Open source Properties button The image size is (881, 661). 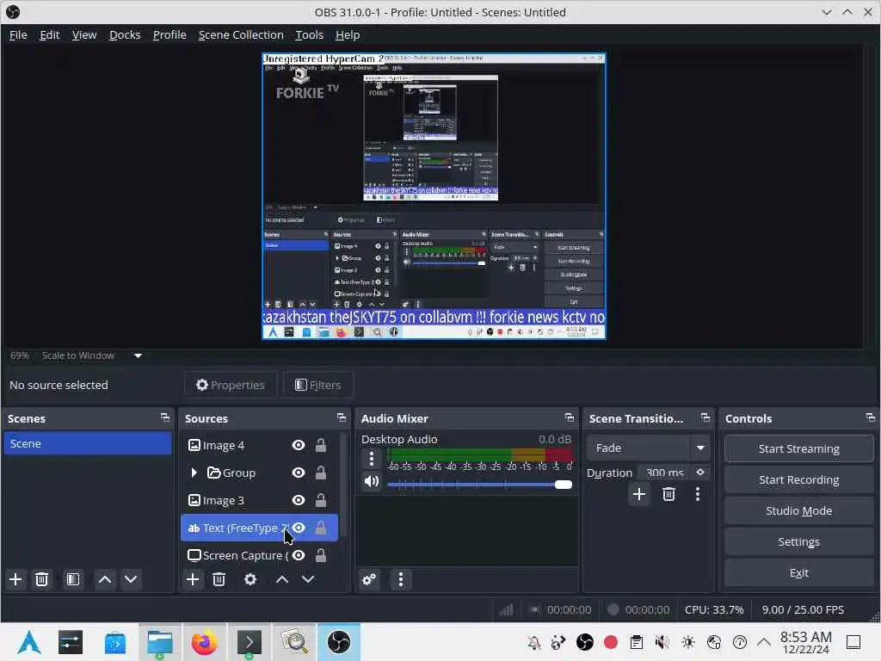coord(231,385)
